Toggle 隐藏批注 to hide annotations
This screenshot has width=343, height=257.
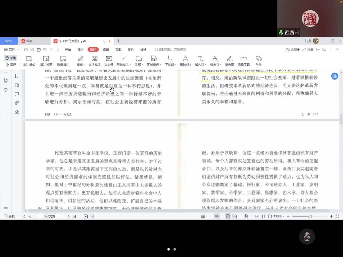63,61
